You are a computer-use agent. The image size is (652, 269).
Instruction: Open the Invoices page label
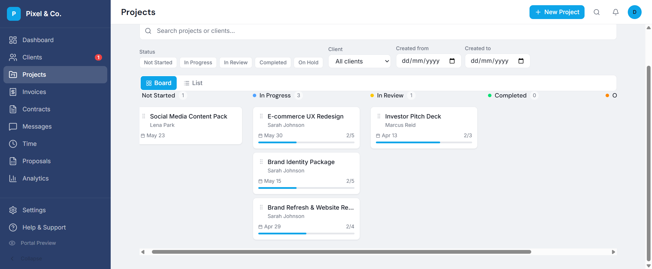coord(34,92)
